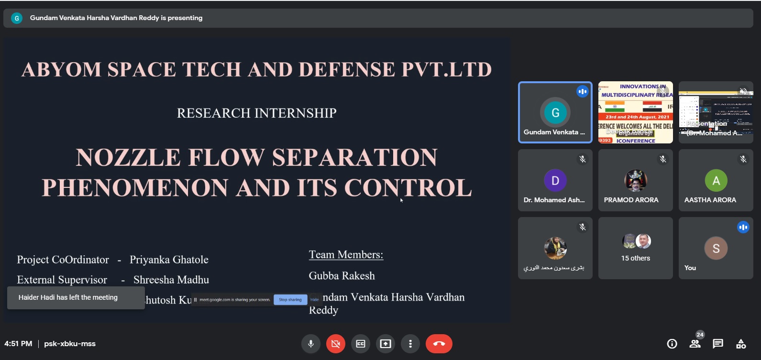Viewport: 761px width, 360px height.
Task: Click participant count badge 24
Action: pos(700,335)
